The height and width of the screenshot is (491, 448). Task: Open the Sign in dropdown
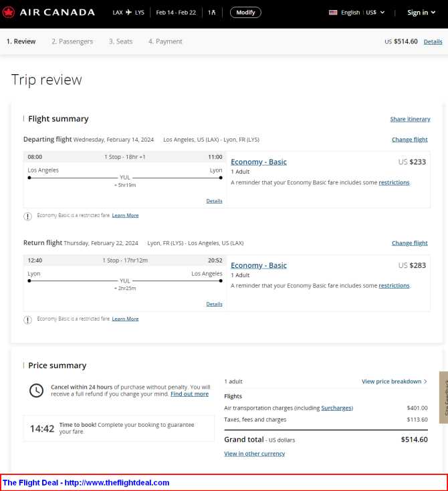coord(421,13)
